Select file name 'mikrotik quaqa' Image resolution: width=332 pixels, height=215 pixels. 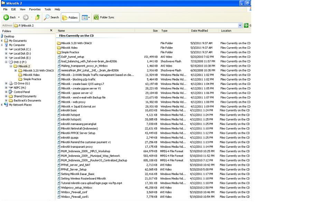pos(69,138)
